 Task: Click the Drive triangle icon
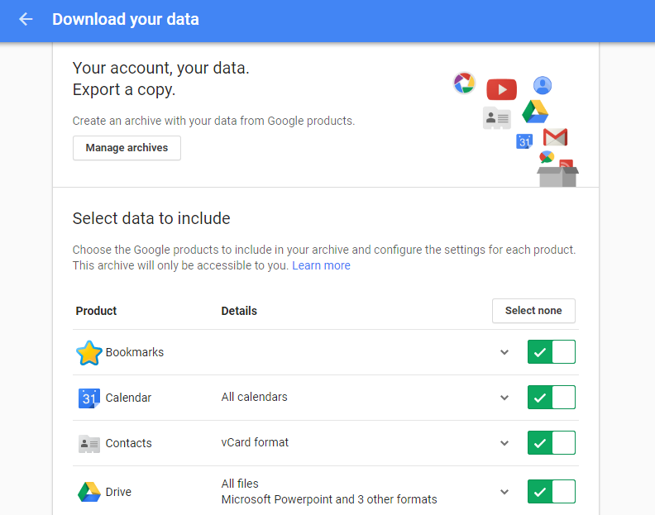(88, 492)
